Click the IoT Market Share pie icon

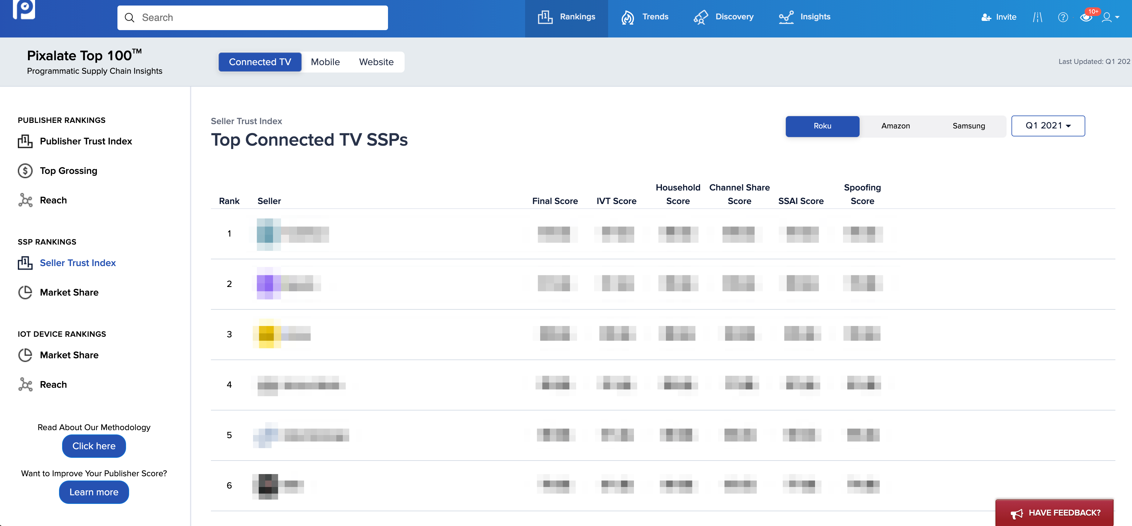25,355
